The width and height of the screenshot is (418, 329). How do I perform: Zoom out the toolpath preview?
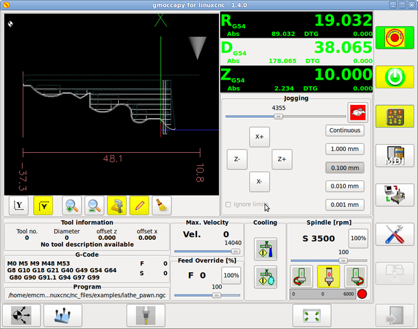tap(94, 205)
